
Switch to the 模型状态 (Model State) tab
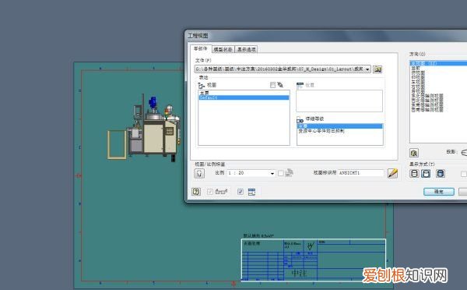coord(223,49)
